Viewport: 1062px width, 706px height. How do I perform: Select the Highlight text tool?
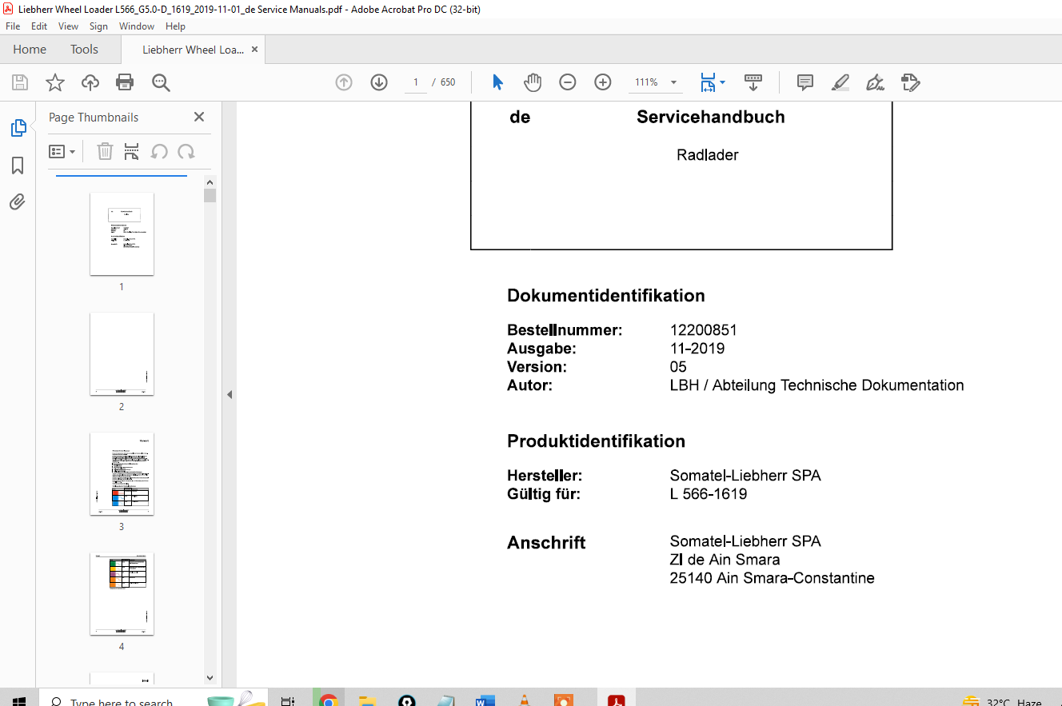(840, 82)
